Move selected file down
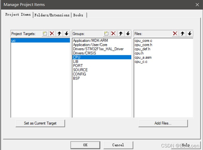The width and height of the screenshot is (203, 150). pos(190,34)
